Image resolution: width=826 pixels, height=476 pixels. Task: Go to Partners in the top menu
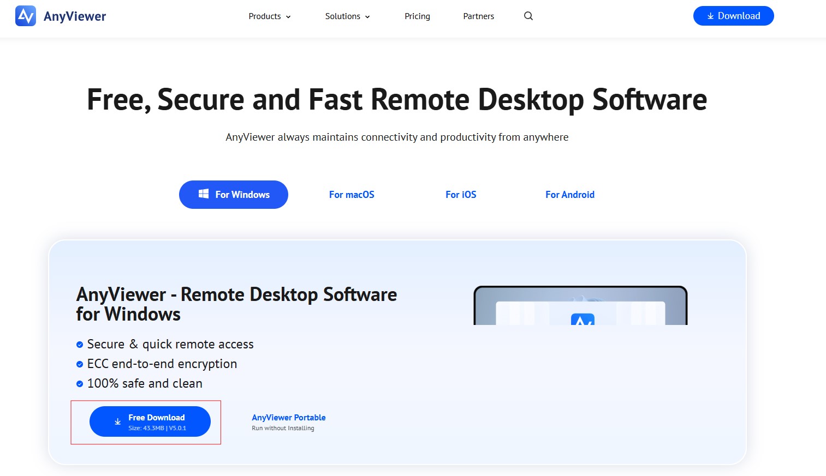[x=478, y=16]
